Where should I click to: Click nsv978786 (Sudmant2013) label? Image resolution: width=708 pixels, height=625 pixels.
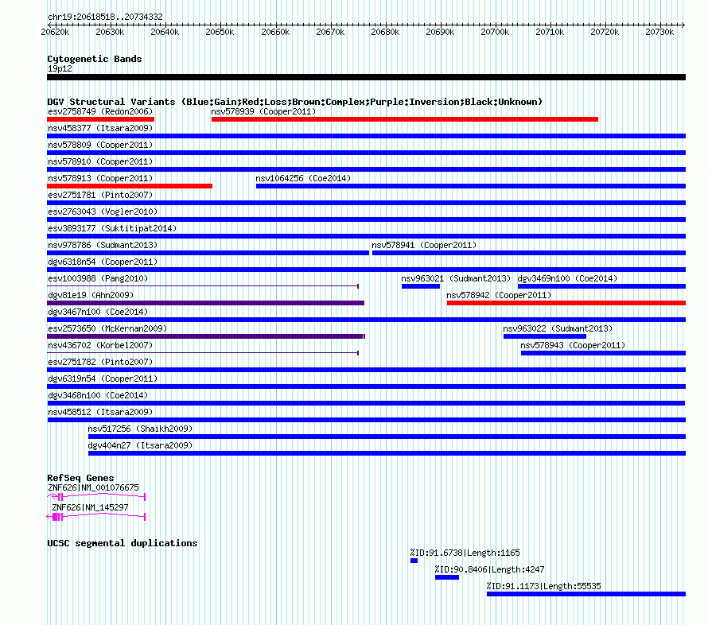coord(103,245)
